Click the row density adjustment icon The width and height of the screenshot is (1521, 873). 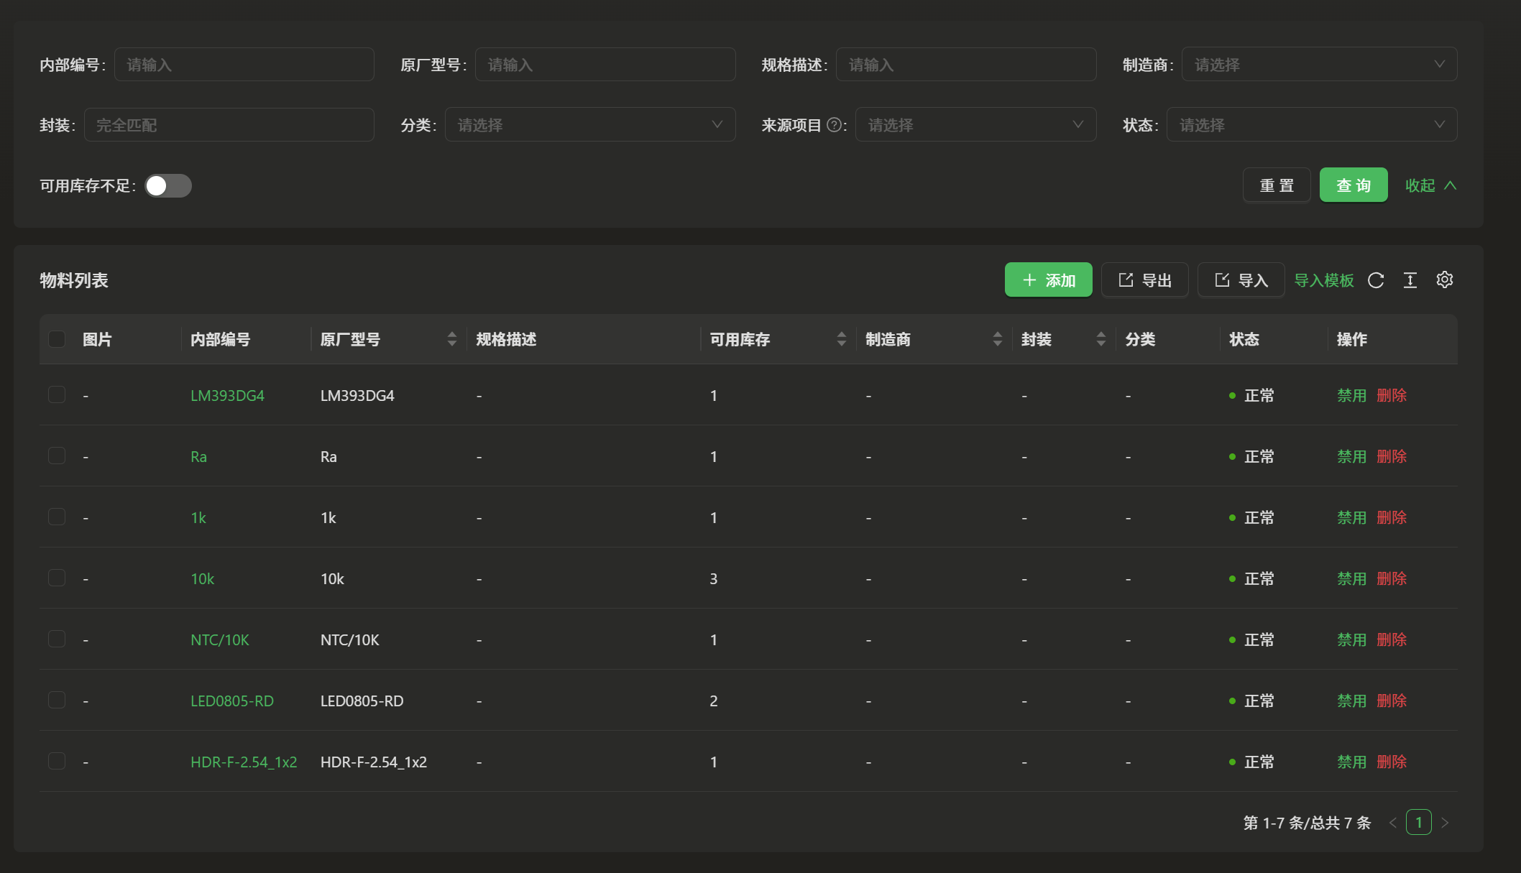tap(1410, 280)
